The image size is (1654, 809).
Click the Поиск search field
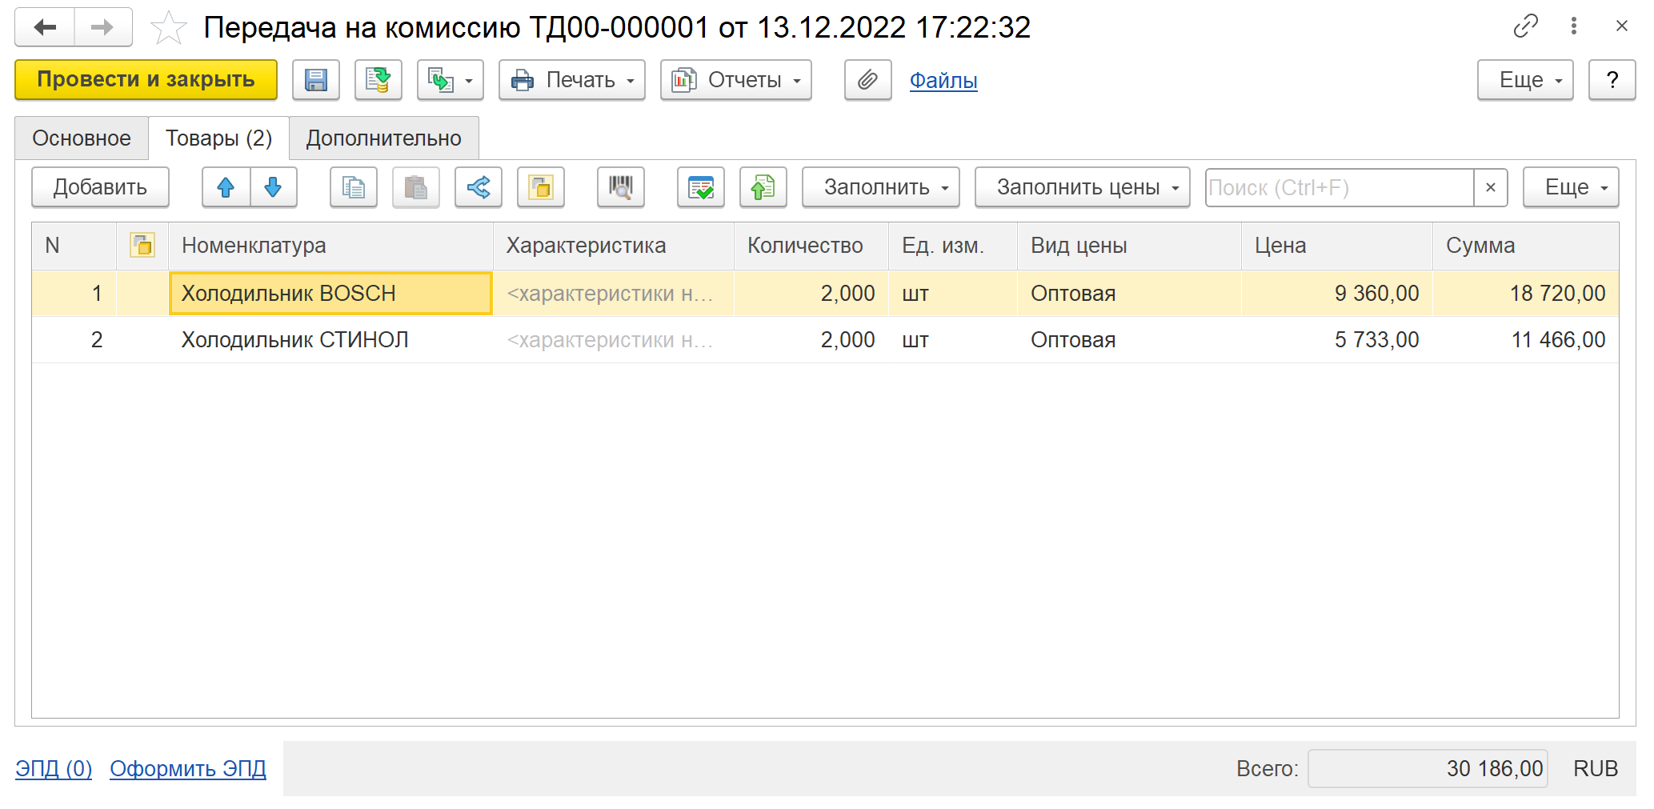click(1338, 187)
